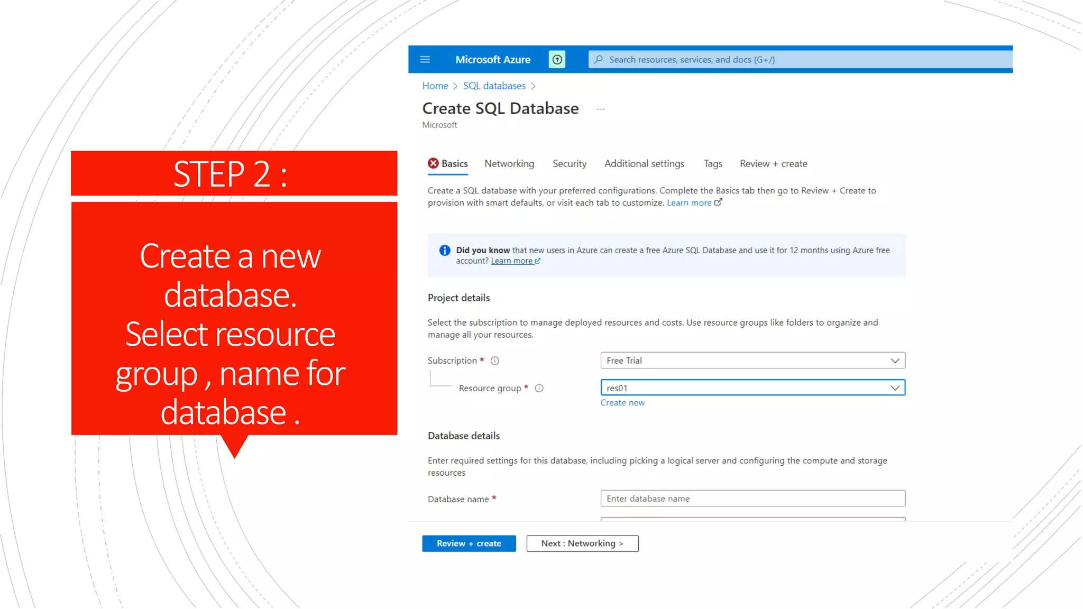Click Create new resource group link
Image resolution: width=1083 pixels, height=609 pixels.
tap(622, 403)
